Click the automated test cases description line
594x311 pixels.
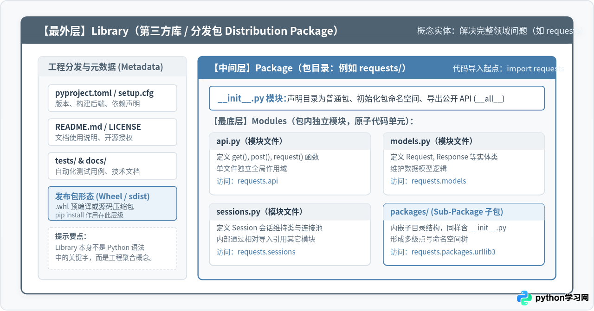coord(97,171)
